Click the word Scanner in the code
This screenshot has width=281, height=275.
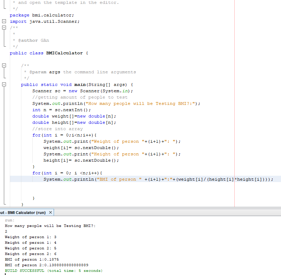[x=41, y=90]
